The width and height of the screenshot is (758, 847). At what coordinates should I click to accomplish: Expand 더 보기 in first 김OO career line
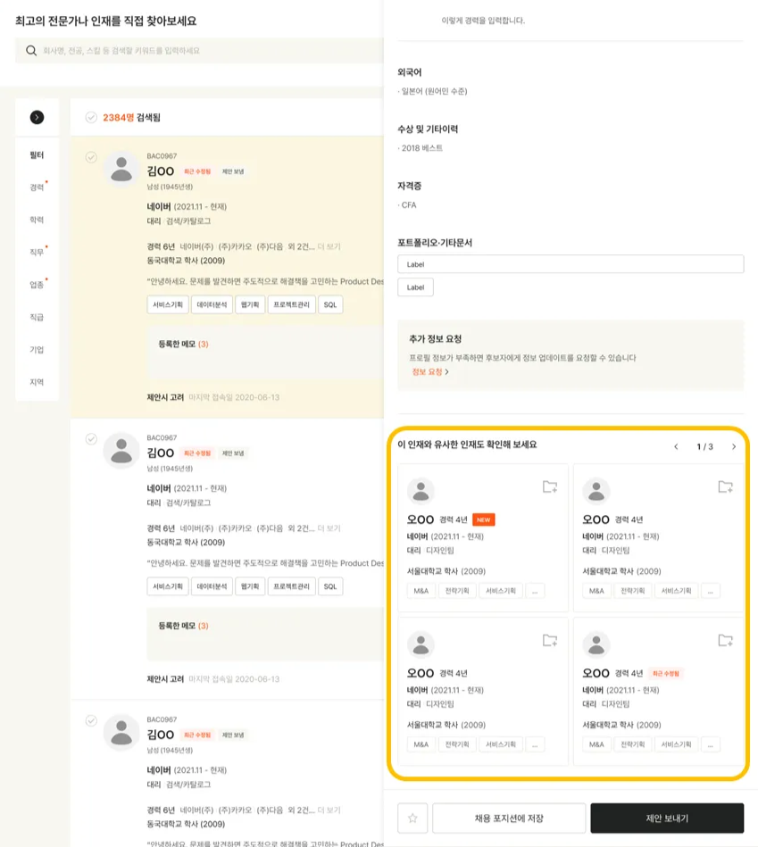(x=329, y=247)
